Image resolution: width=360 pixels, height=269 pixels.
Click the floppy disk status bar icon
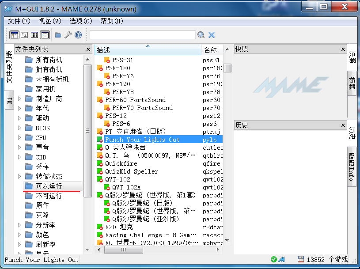[300, 259]
